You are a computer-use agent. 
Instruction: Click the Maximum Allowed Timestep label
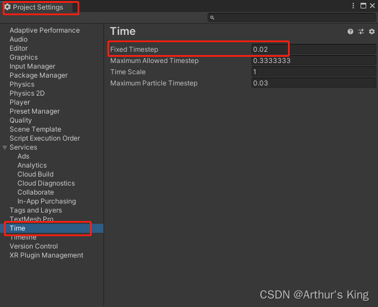point(154,61)
